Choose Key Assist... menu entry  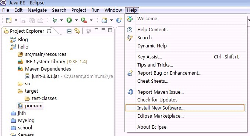tap(186, 57)
